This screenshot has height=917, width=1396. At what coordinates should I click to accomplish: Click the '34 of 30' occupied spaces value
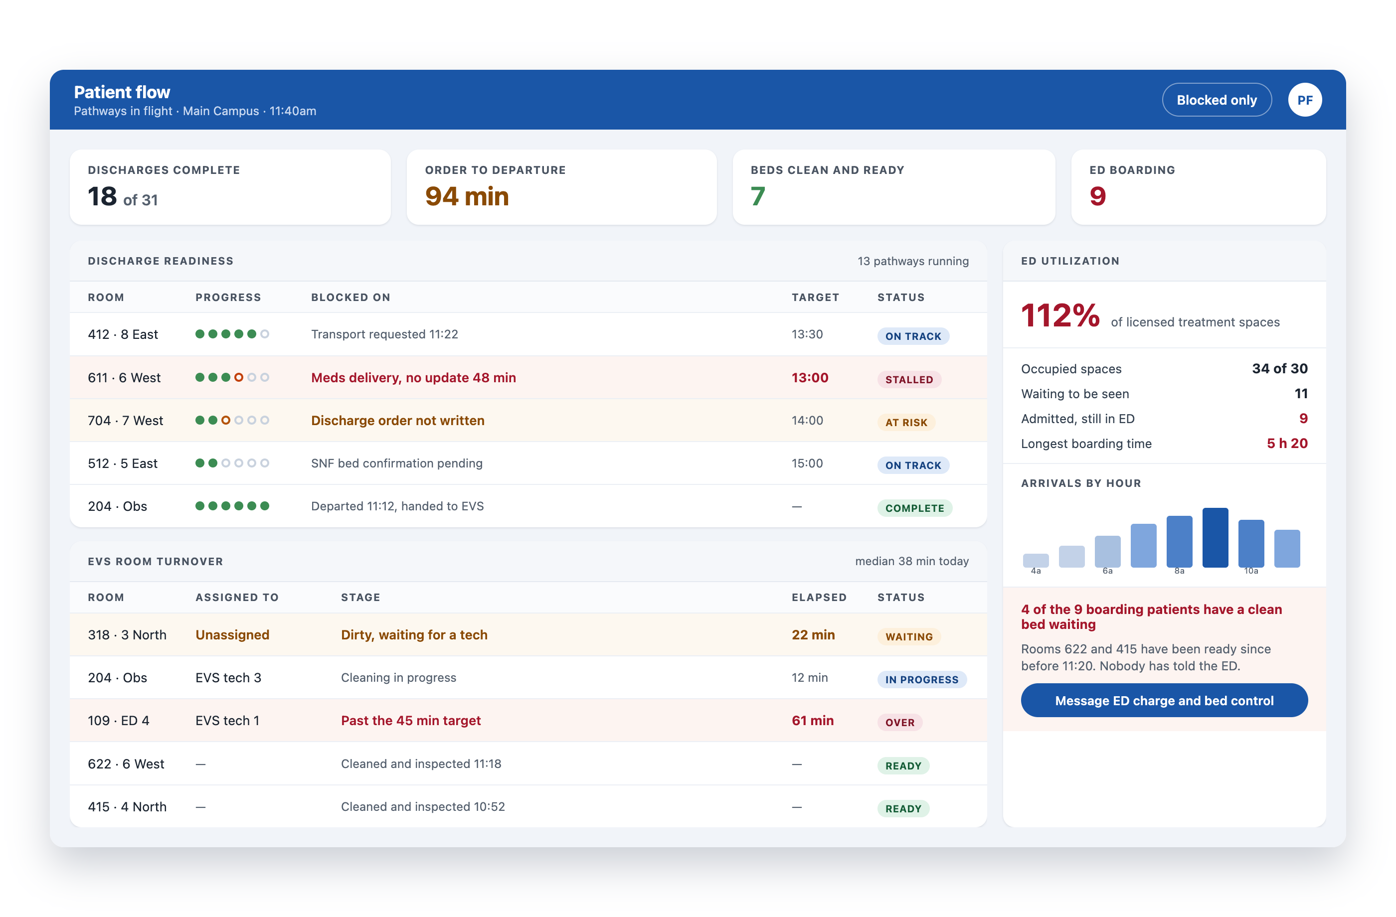click(x=1279, y=368)
